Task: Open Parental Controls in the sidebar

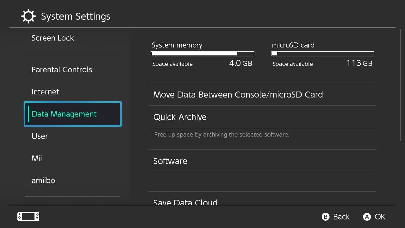Action: coord(73,70)
